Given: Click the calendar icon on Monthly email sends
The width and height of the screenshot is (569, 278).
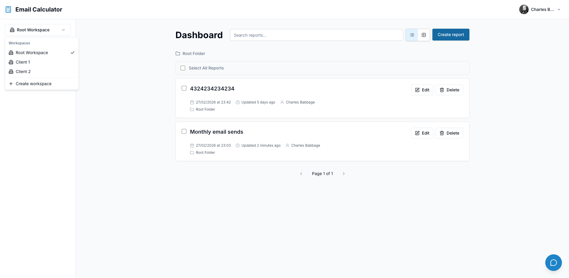Looking at the screenshot, I should tap(191, 145).
